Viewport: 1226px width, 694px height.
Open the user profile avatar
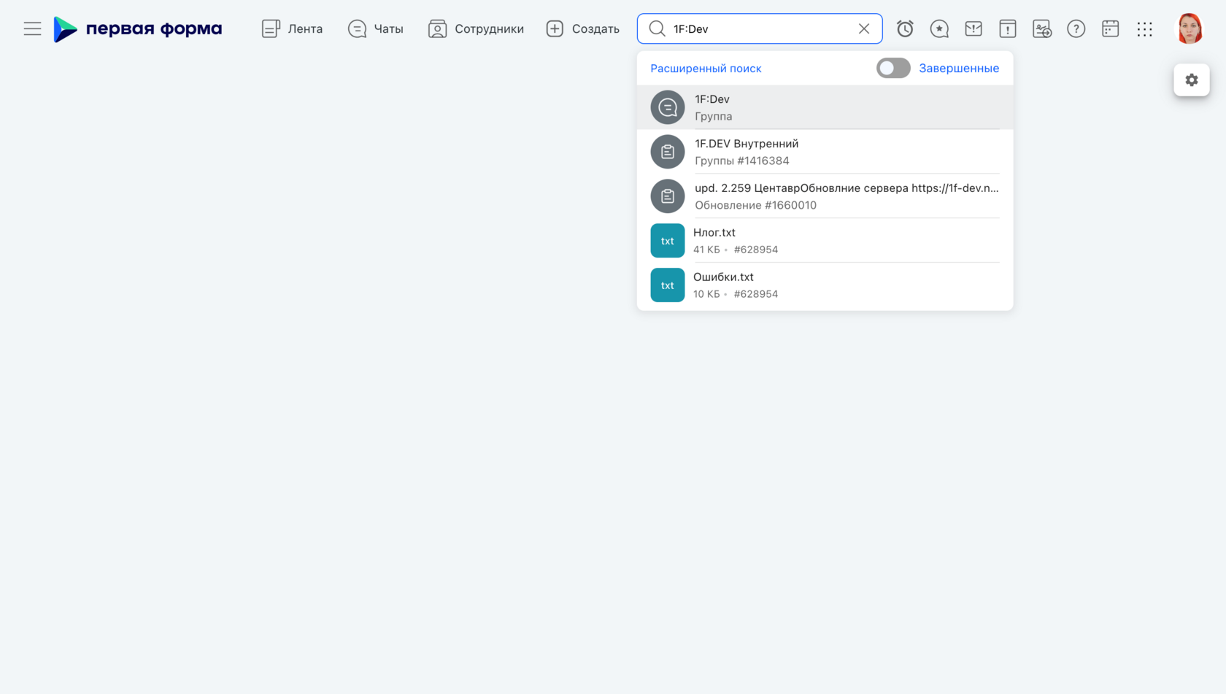[1190, 28]
